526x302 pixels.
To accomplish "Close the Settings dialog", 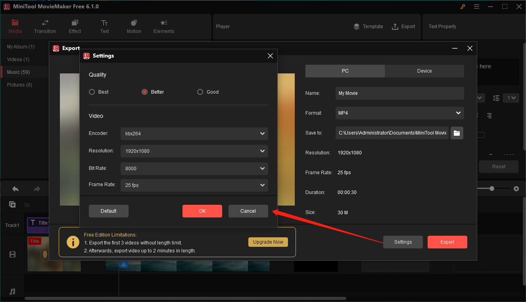I will [270, 56].
